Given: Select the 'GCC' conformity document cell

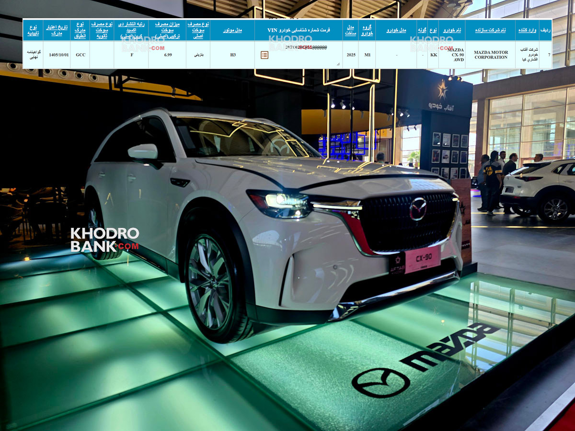Looking at the screenshot, I should point(80,55).
